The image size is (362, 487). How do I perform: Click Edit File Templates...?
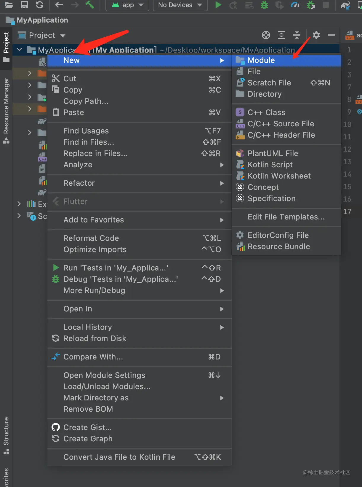(x=286, y=217)
